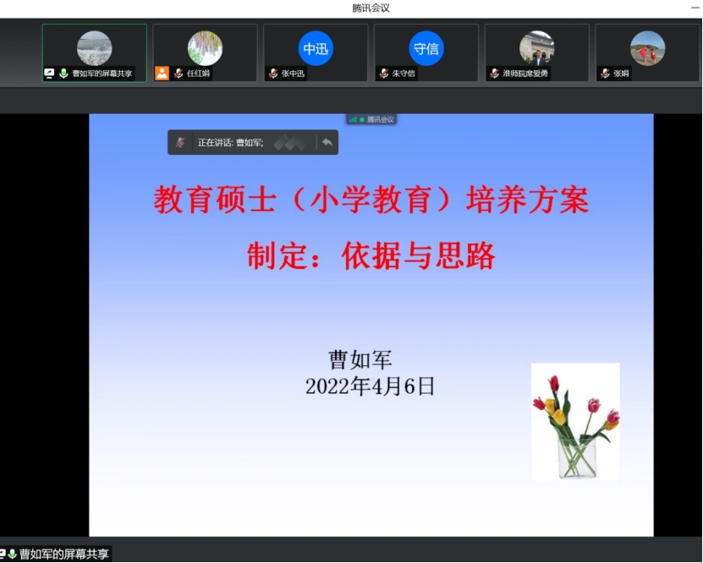Viewport: 703px width, 563px height.
Task: Click muted mic icon of 淮师院席爱勇
Action: coord(495,74)
